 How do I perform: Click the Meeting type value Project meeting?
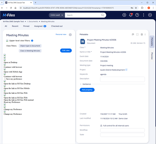(107, 66)
